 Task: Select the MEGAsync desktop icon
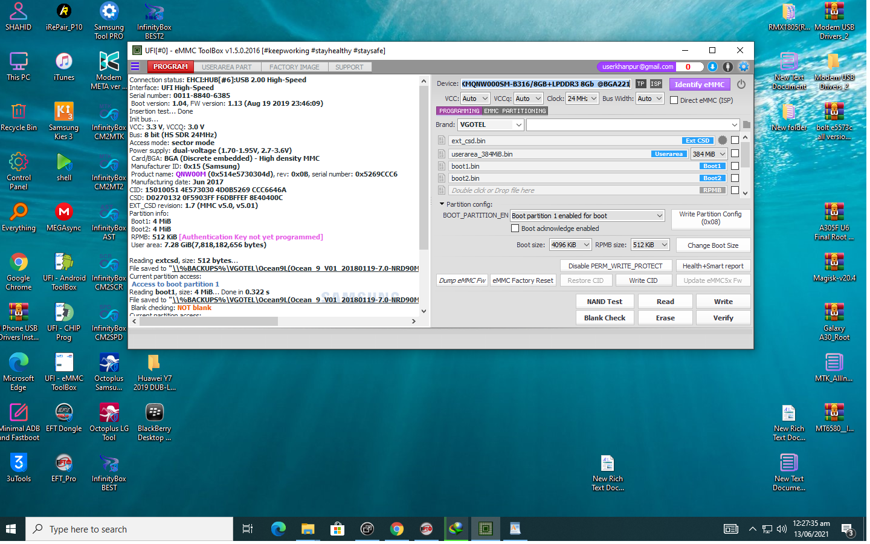[x=64, y=217]
